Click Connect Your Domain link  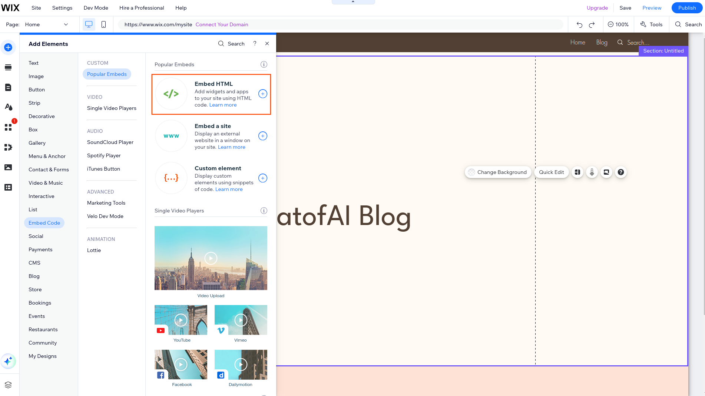click(x=222, y=24)
